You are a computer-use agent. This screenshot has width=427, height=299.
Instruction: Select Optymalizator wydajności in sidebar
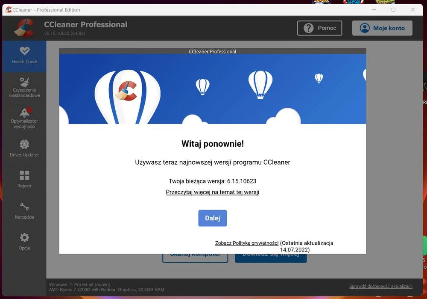coord(24,118)
